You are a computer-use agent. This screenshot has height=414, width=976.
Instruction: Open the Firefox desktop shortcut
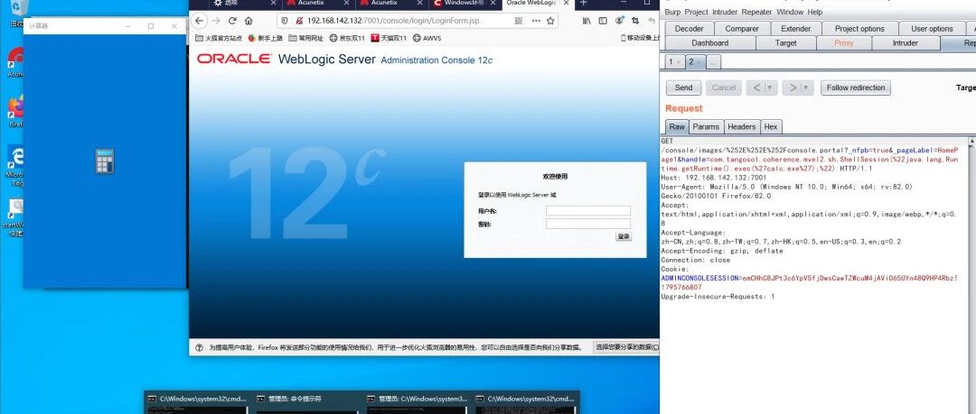[15, 110]
